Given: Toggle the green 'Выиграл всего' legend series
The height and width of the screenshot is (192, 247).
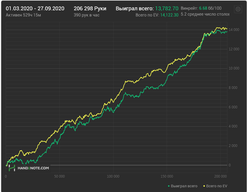Looking at the screenshot, I should pyautogui.click(x=182, y=186).
